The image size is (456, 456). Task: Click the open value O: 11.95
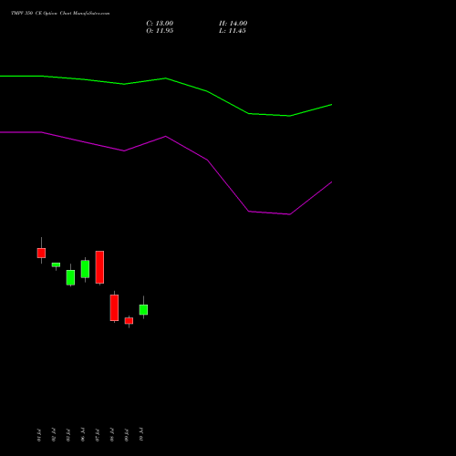(160, 31)
